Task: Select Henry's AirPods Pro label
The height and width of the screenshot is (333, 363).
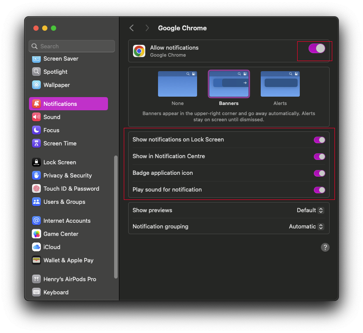Action: pos(70,279)
